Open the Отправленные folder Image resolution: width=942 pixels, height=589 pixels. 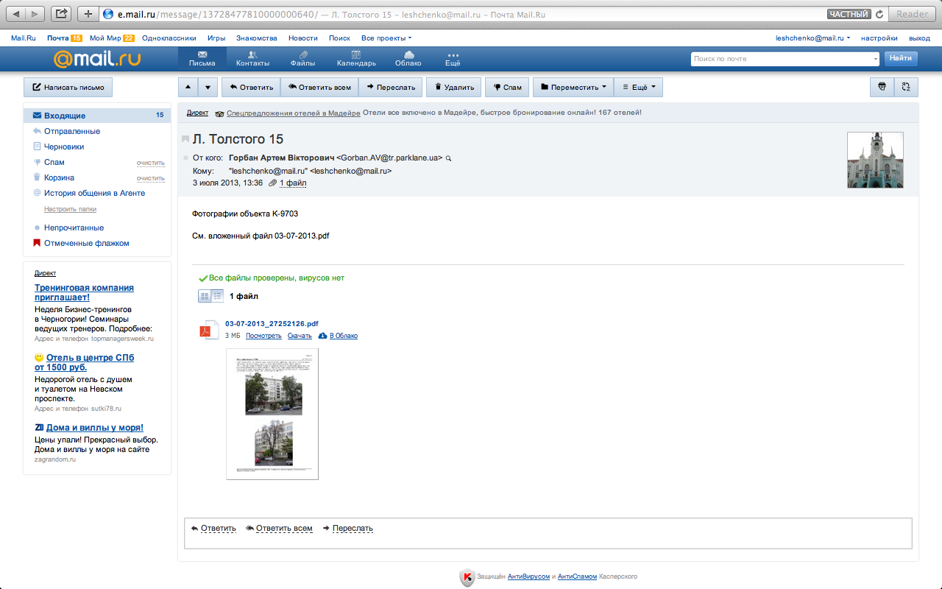click(x=71, y=131)
